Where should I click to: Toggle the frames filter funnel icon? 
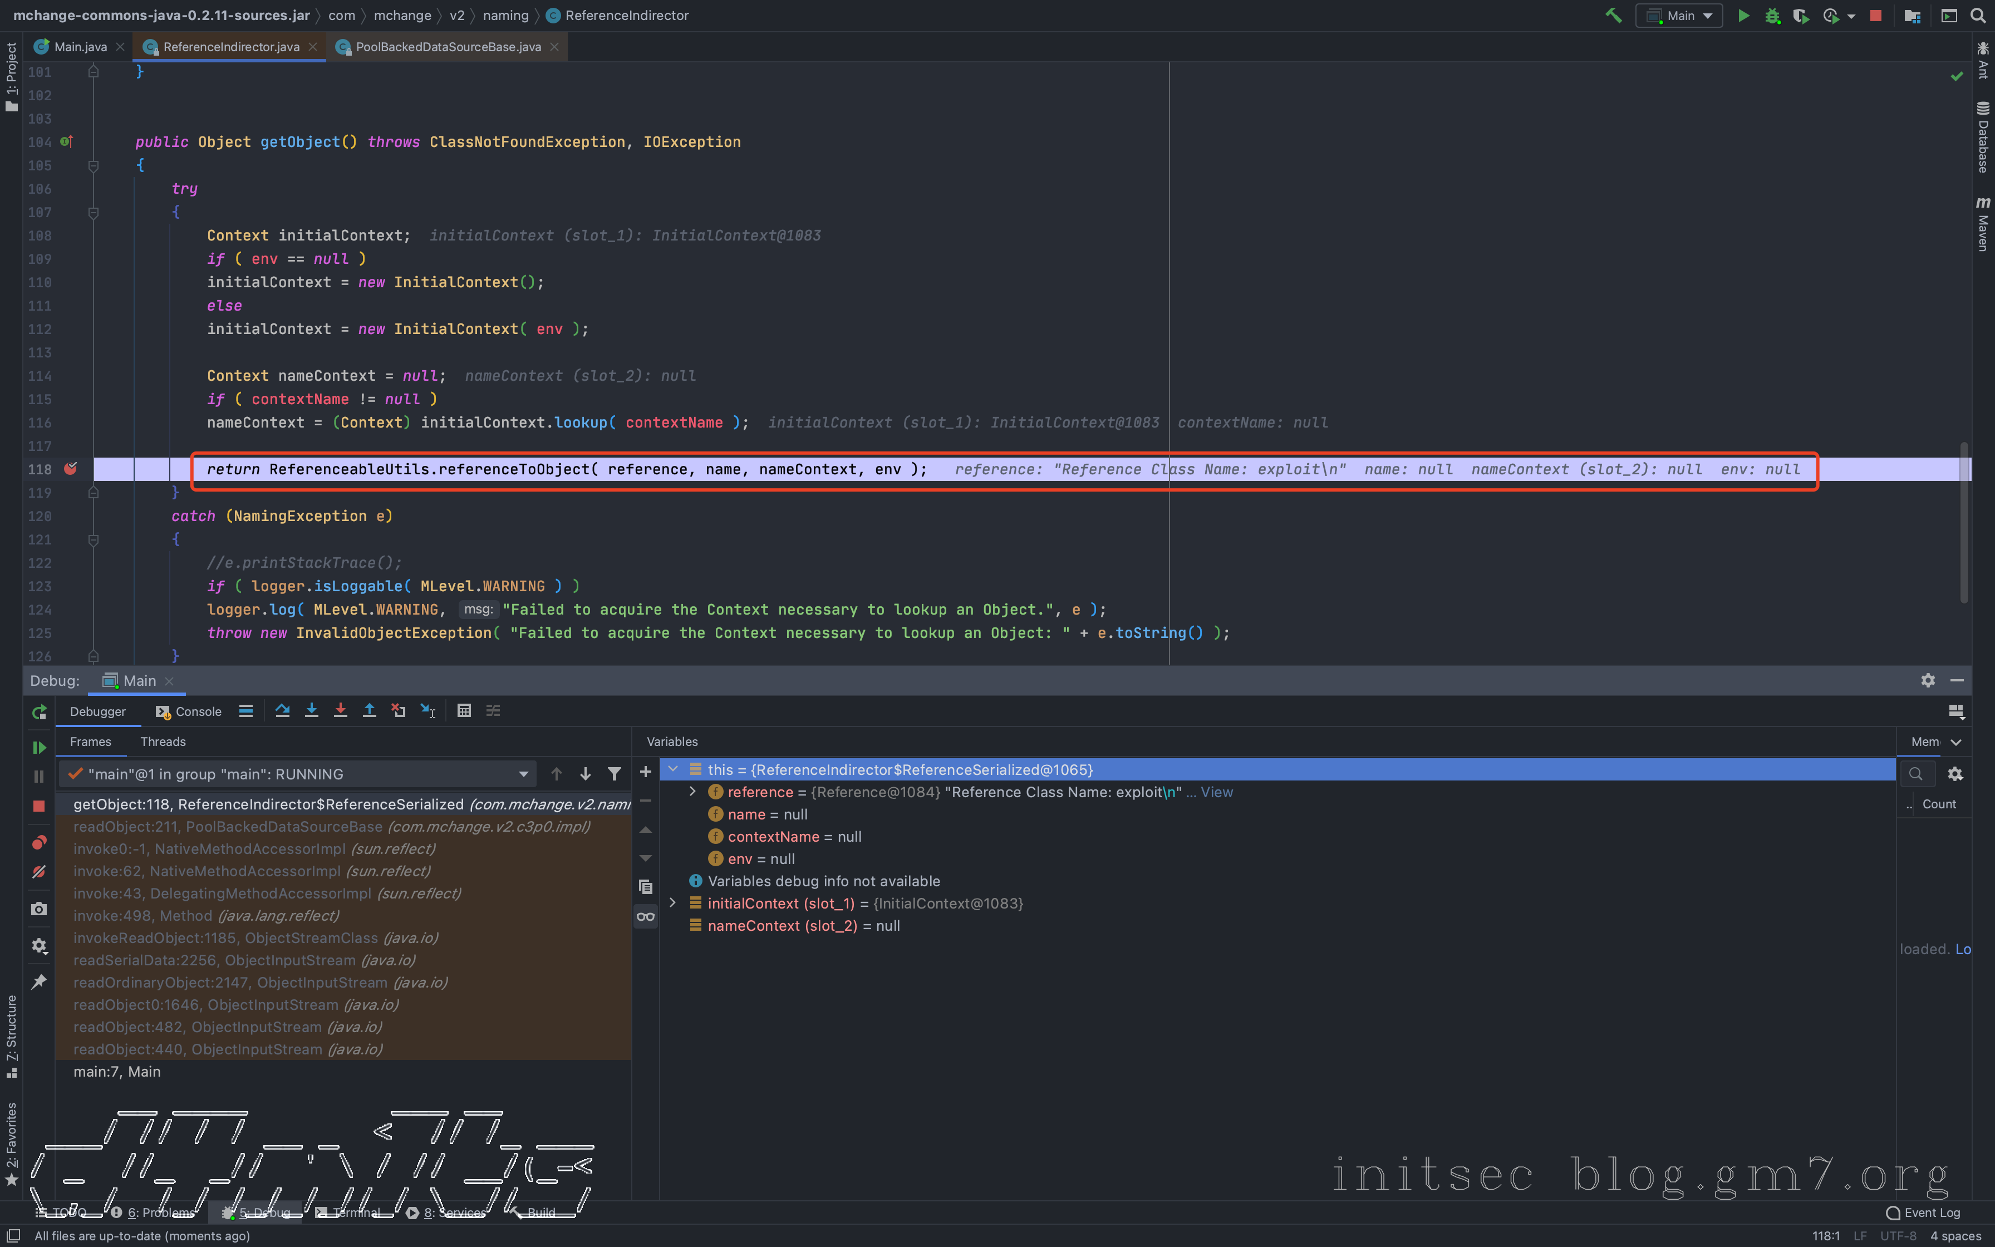pos(614,774)
